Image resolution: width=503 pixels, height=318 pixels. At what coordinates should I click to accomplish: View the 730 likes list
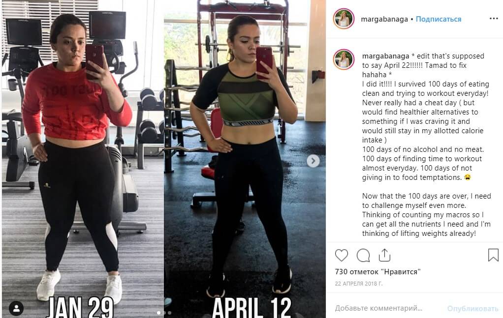(377, 272)
